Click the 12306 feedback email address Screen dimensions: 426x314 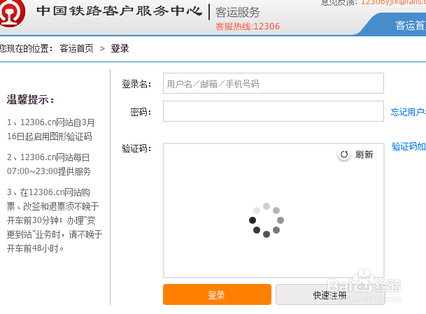tap(393, 2)
